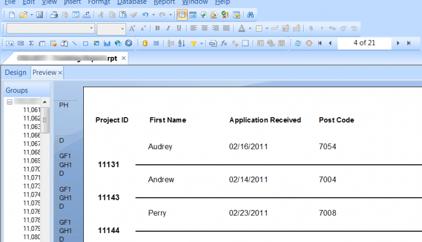
Task: Click the Insert Chart bar-graph icon
Action: [107, 43]
